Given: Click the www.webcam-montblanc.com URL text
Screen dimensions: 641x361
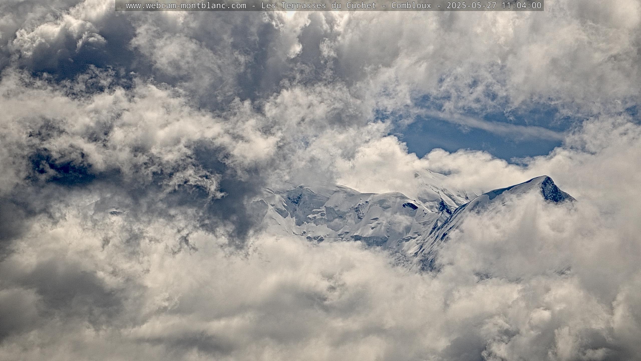Looking at the screenshot, I should [x=186, y=5].
